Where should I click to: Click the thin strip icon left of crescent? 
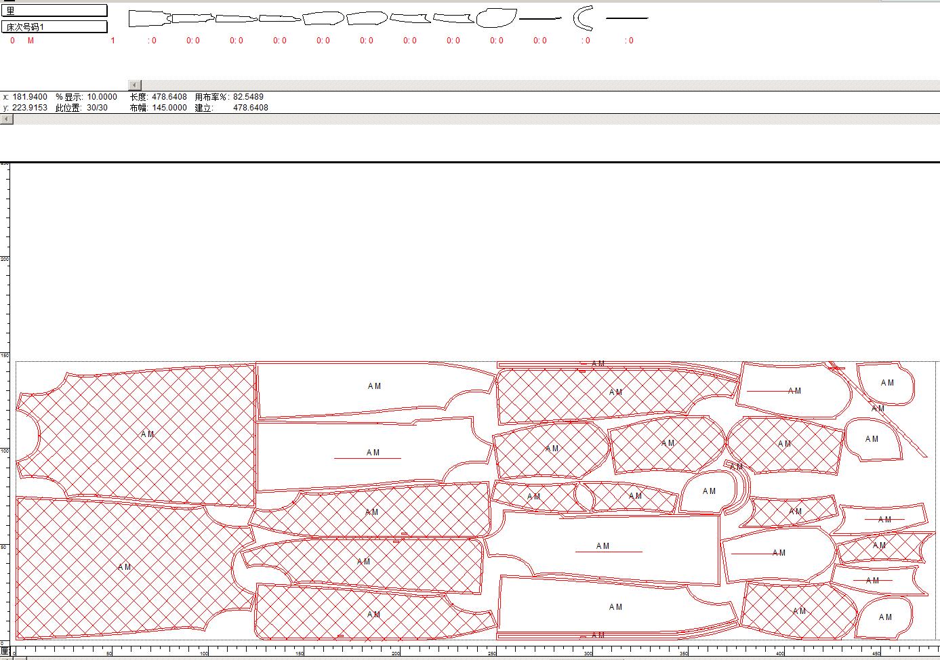point(539,19)
